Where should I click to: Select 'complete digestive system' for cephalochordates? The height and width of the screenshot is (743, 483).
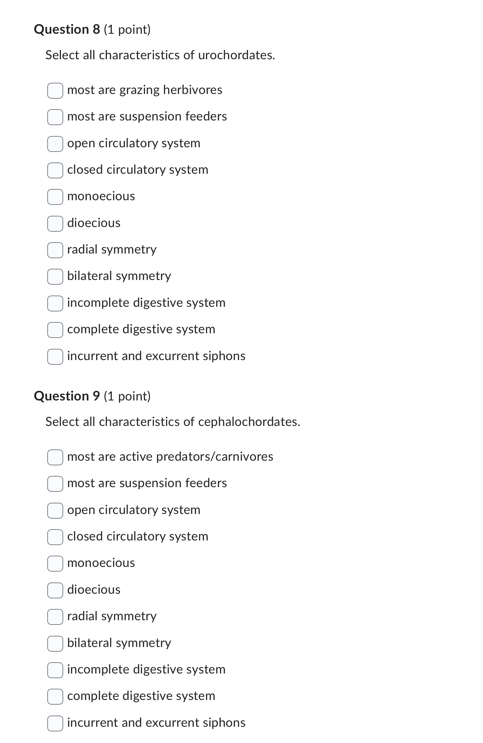pos(55,697)
